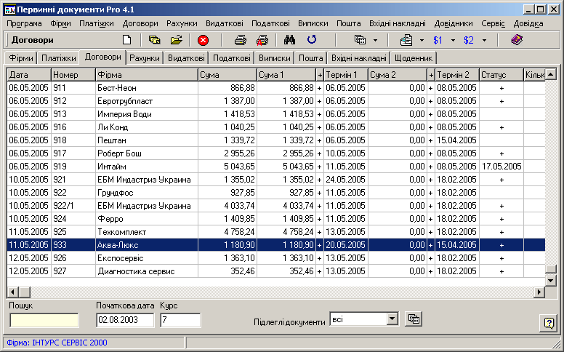Click the $2 toolbar button

pos(469,40)
